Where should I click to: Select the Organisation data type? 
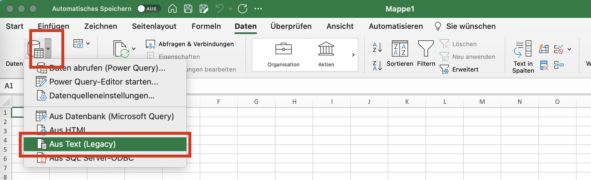283,55
